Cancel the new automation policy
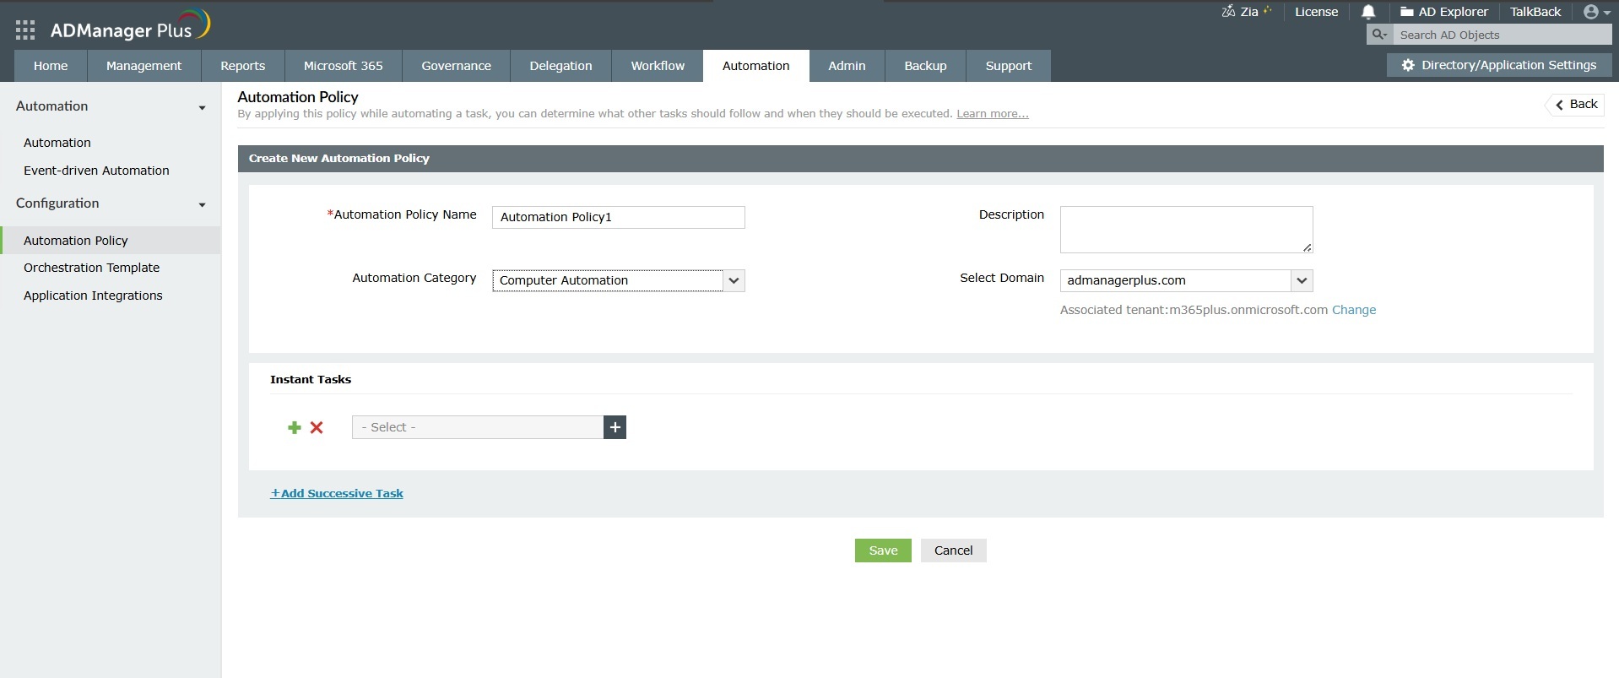 (953, 551)
